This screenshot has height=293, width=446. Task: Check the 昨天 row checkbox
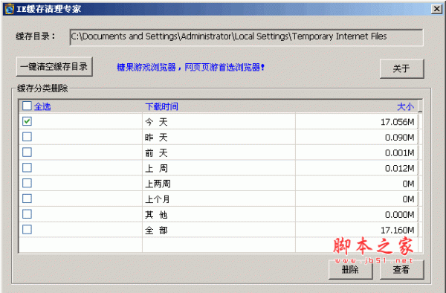[x=27, y=137]
